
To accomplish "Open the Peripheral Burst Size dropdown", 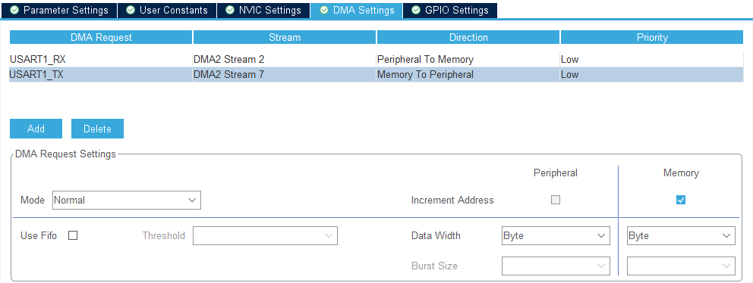I will coord(556,266).
